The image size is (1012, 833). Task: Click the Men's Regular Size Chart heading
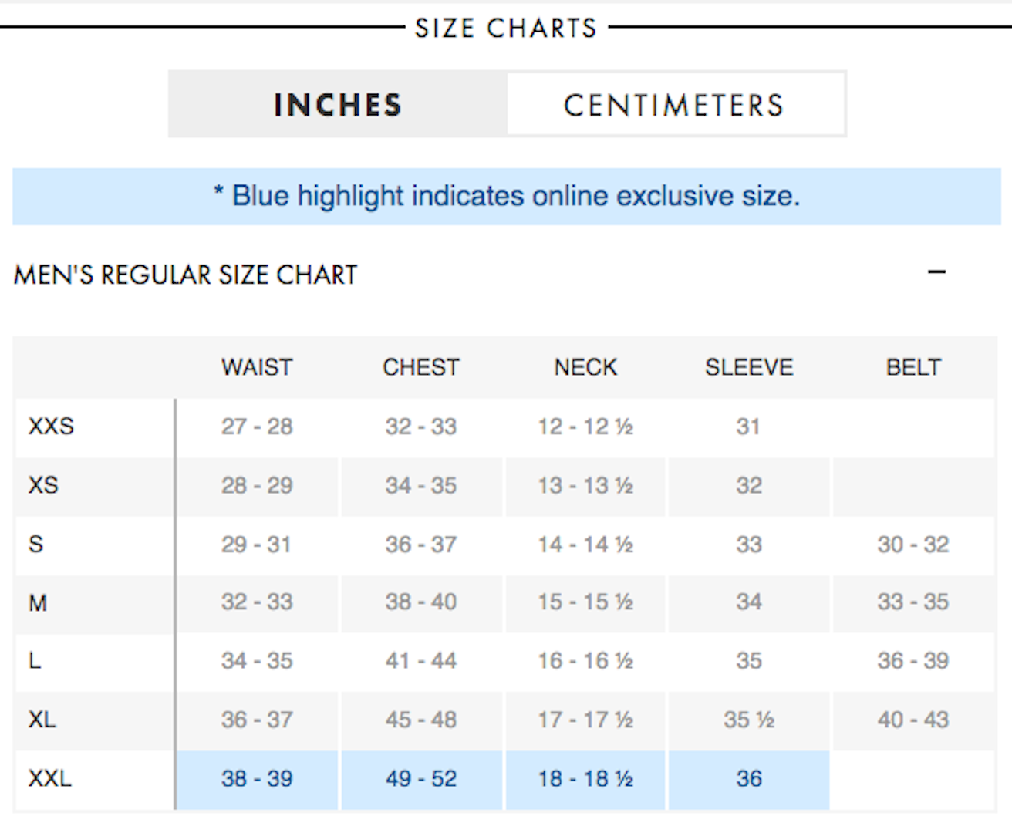click(186, 275)
